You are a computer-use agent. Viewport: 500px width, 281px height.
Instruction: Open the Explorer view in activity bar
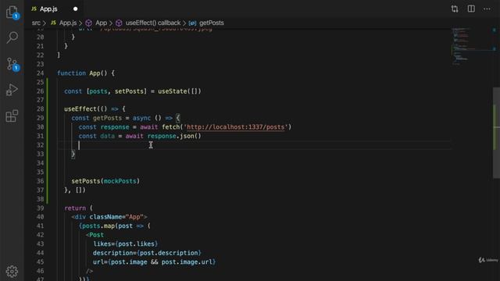click(x=12, y=12)
